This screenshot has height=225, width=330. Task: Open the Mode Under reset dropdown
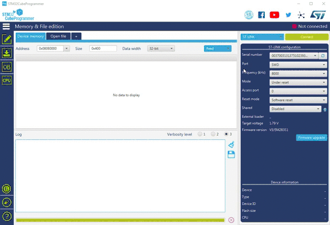click(x=298, y=83)
